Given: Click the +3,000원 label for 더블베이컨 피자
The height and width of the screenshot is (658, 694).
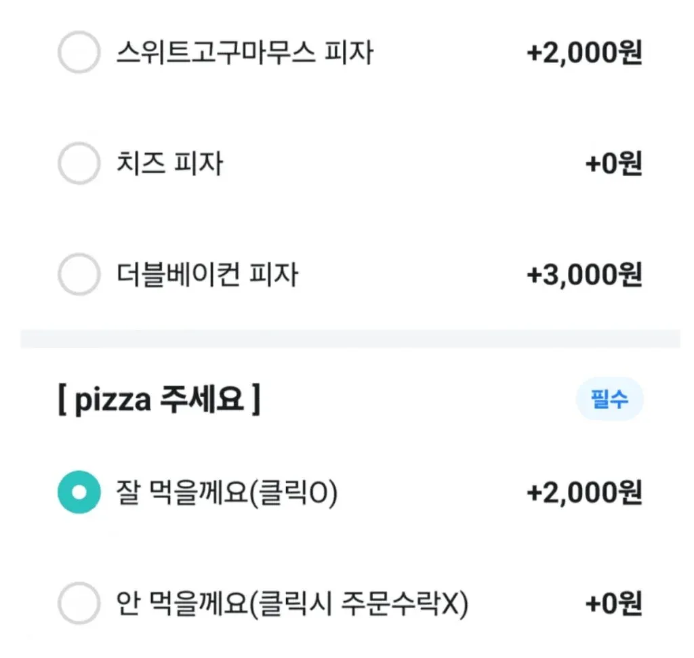Looking at the screenshot, I should coord(584,274).
